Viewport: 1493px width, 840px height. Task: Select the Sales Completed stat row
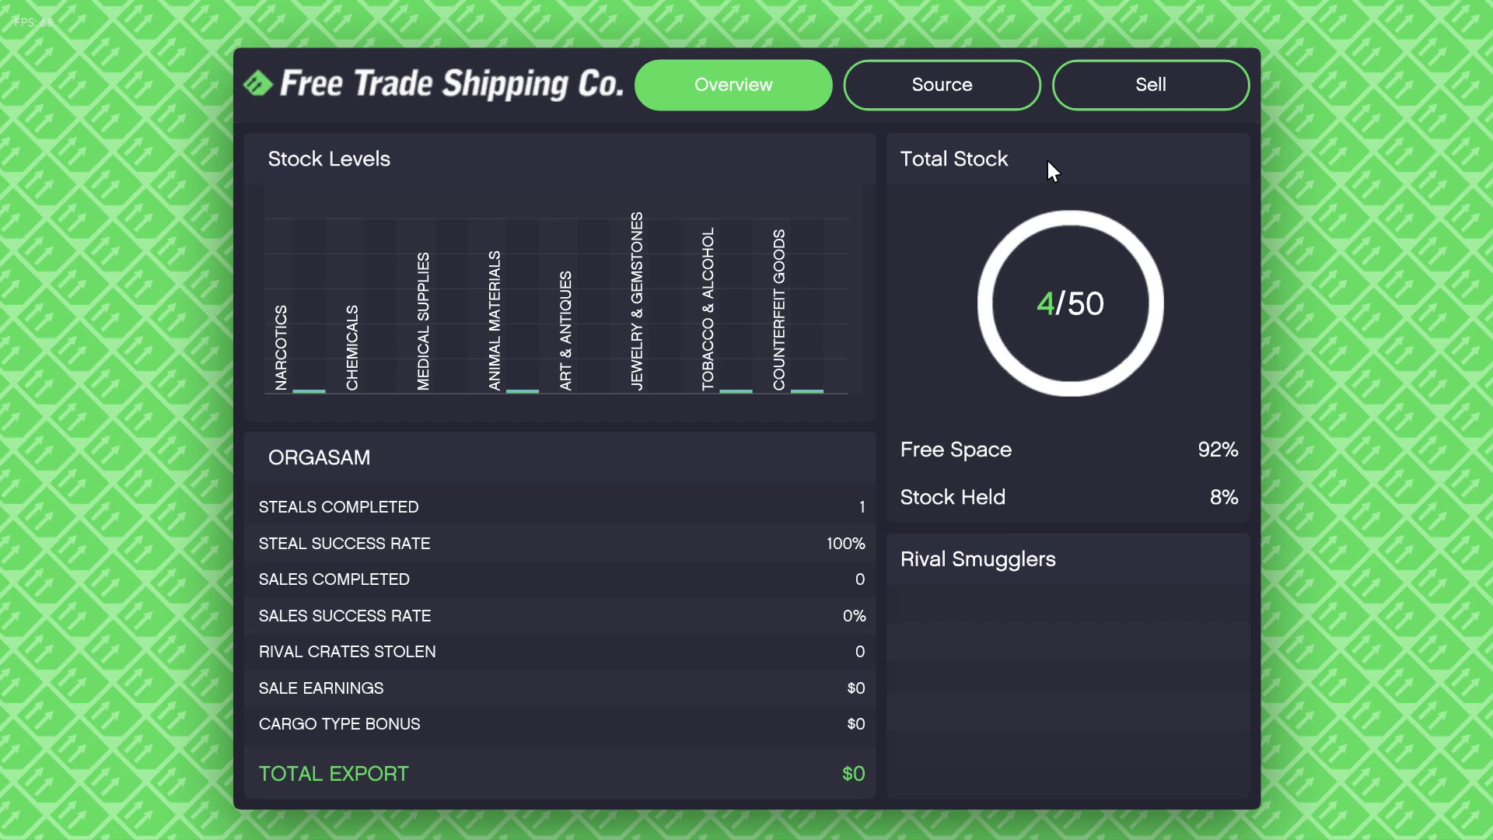pos(560,579)
